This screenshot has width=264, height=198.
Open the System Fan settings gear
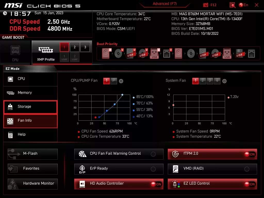[224, 81]
